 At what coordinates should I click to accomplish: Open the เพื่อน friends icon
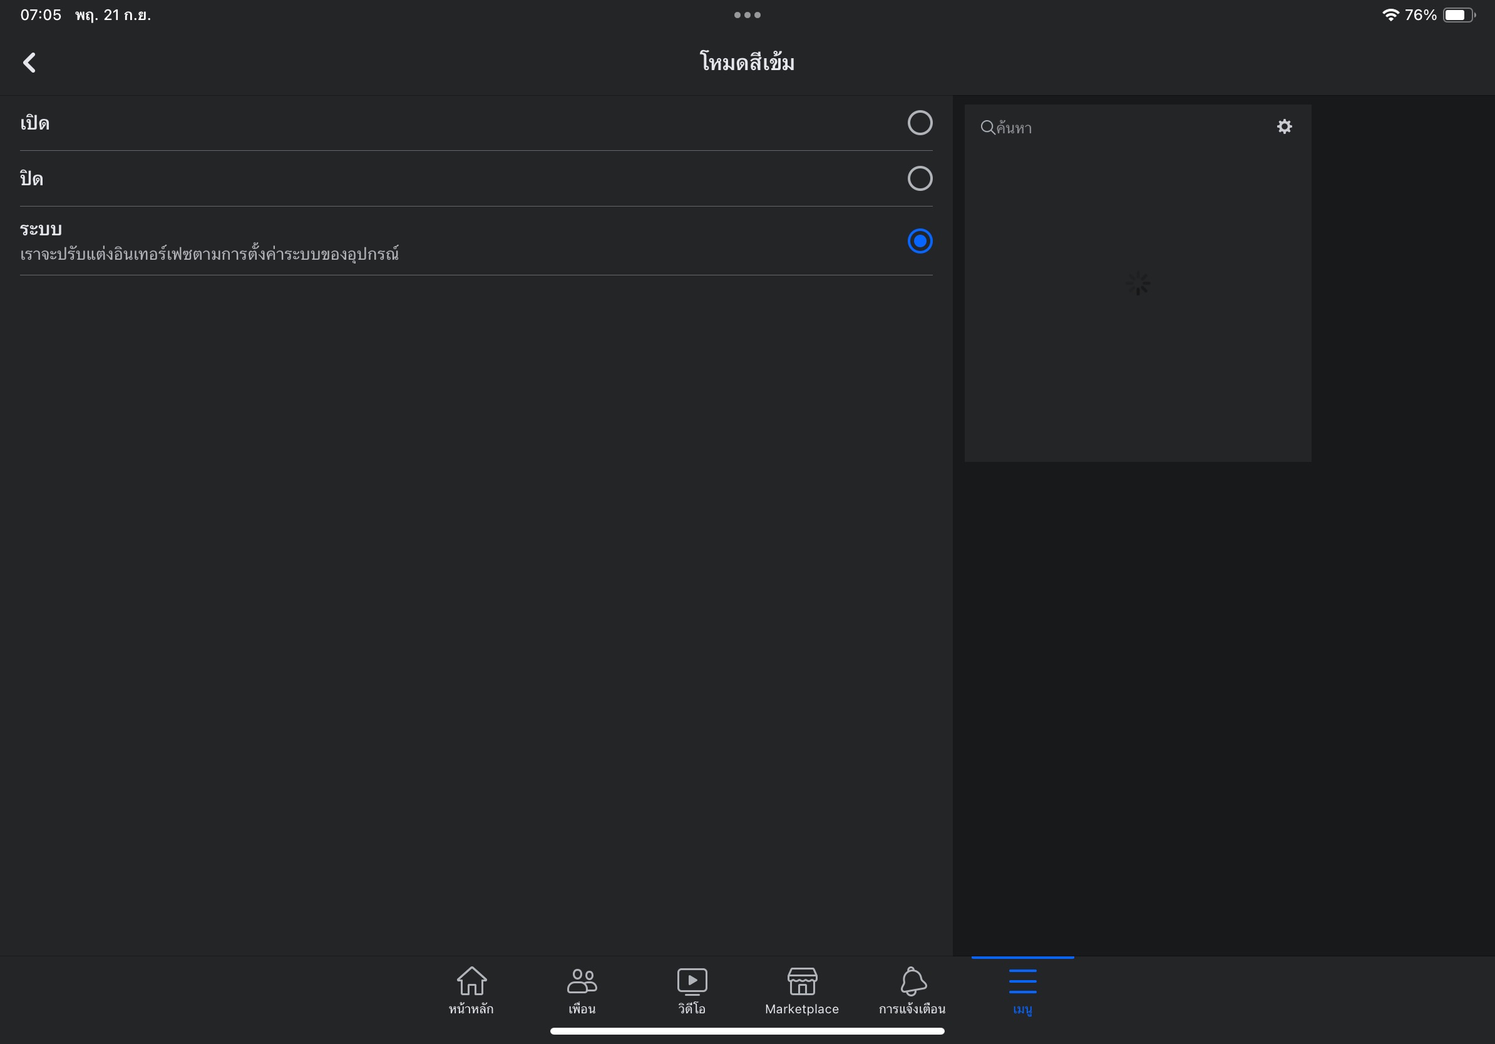pyautogui.click(x=582, y=982)
